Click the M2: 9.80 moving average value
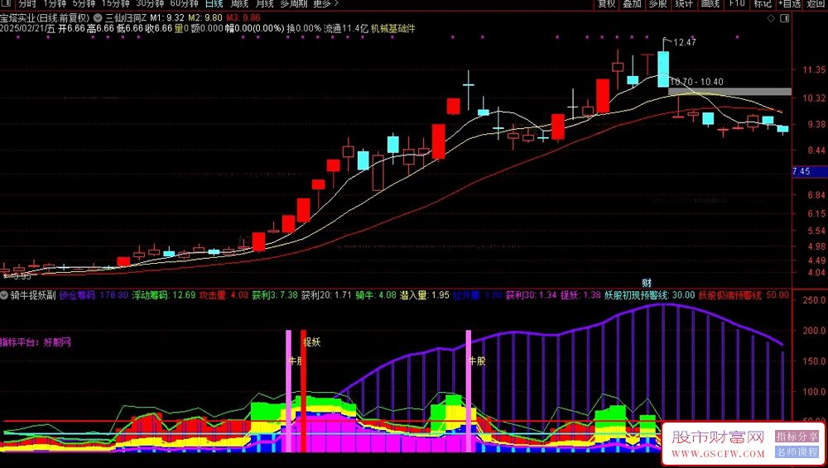This screenshot has height=468, width=828. [205, 18]
